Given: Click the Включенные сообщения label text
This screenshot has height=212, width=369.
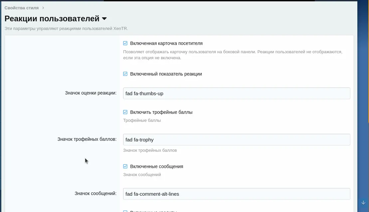Looking at the screenshot, I should (157, 166).
